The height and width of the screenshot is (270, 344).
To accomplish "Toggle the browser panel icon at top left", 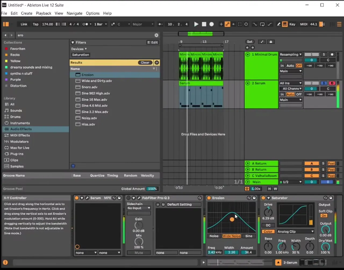I will point(6,24).
